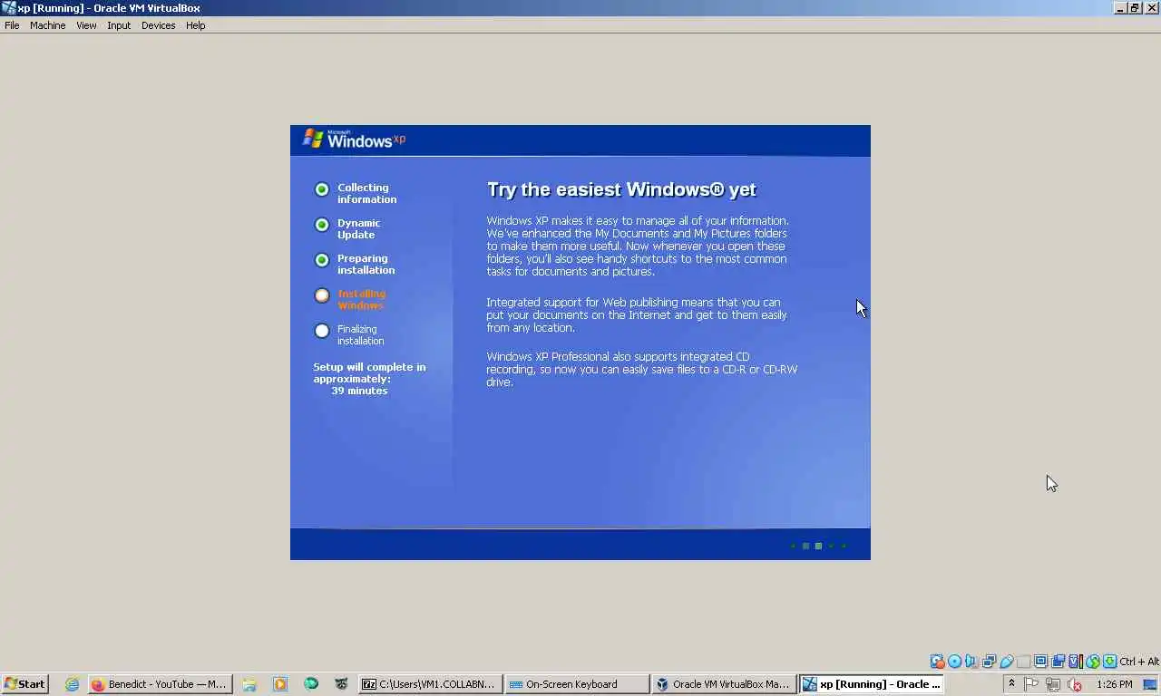This screenshot has height=696, width=1161.
Task: Click the green globe taskbar icon
Action: point(311,684)
